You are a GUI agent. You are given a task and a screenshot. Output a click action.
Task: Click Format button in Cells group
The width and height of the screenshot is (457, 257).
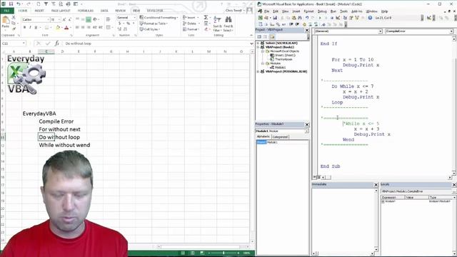(x=191, y=29)
